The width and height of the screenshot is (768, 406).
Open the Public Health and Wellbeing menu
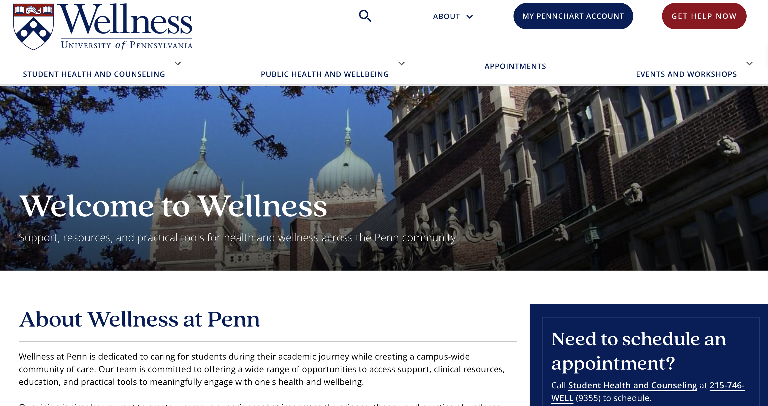click(x=325, y=74)
